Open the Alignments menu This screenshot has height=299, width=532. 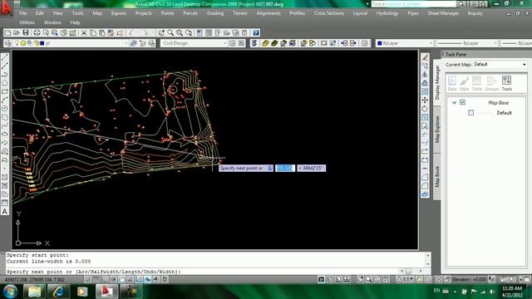pyautogui.click(x=268, y=13)
